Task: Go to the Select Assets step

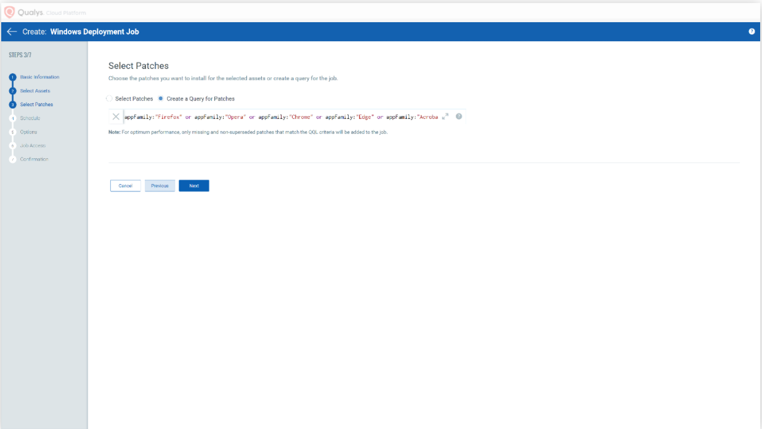Action: click(x=35, y=91)
